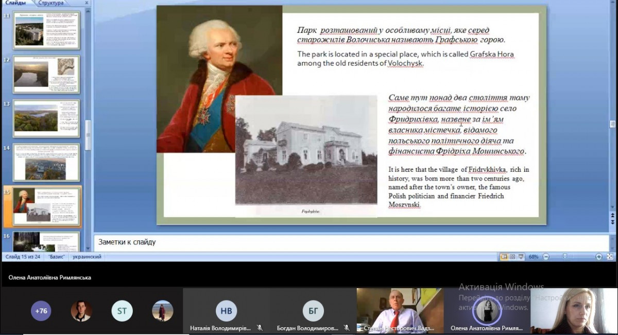Switch to the Структура tab
The height and width of the screenshot is (335, 618).
click(51, 3)
